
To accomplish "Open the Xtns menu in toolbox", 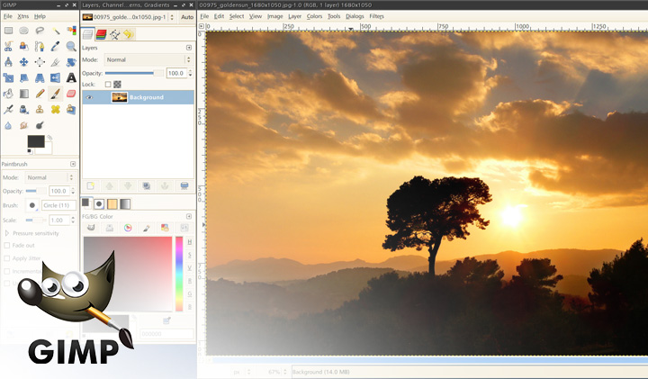I will coord(23,16).
